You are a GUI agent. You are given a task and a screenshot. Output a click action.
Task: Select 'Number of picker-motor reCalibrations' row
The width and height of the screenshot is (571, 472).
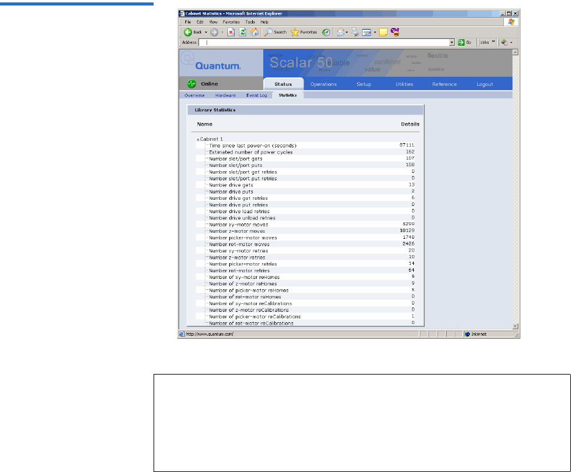[x=305, y=317]
